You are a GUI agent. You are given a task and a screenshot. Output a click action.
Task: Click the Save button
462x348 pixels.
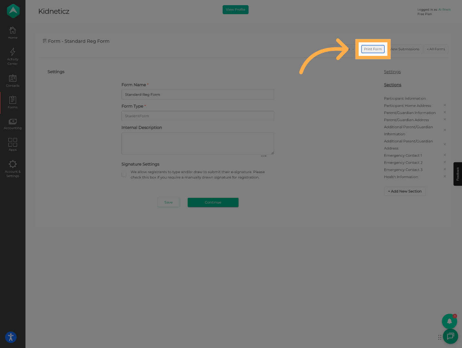(x=168, y=202)
